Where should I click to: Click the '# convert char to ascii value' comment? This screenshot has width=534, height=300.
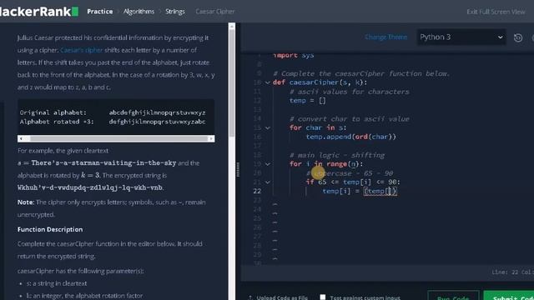pos(349,118)
